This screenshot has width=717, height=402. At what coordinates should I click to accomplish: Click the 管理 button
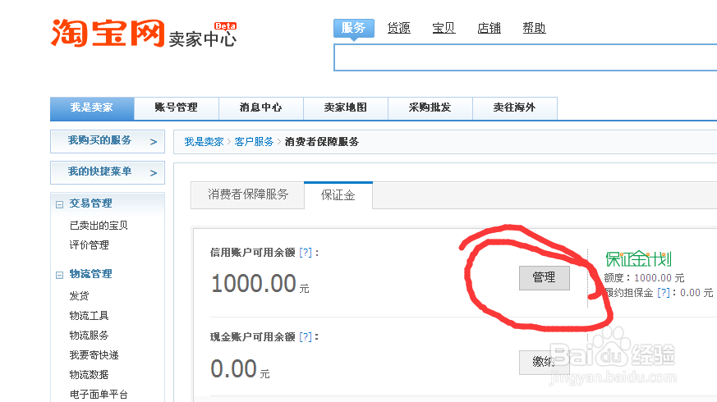pos(545,278)
